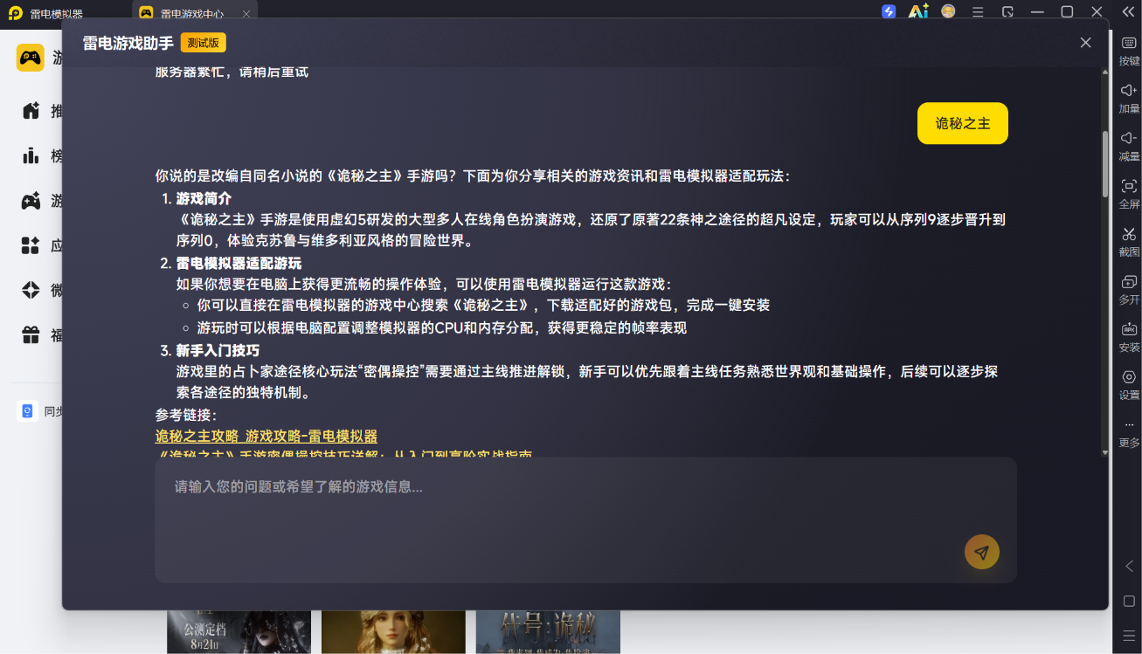Click the 测试版 badge beside the title
This screenshot has height=654, width=1142.
coord(204,43)
